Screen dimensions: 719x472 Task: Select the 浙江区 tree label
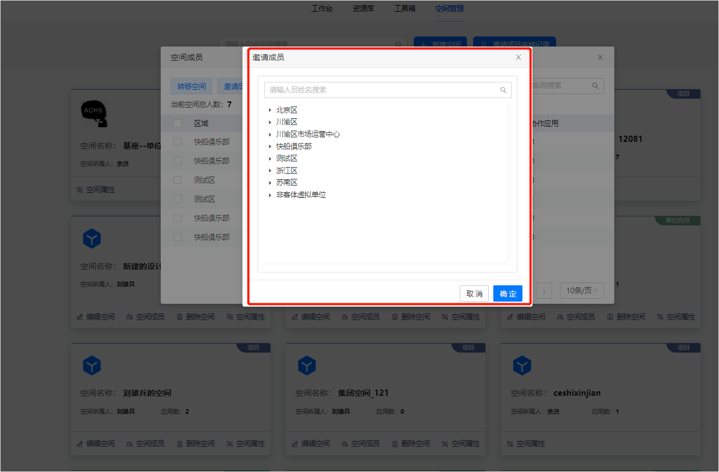[287, 170]
